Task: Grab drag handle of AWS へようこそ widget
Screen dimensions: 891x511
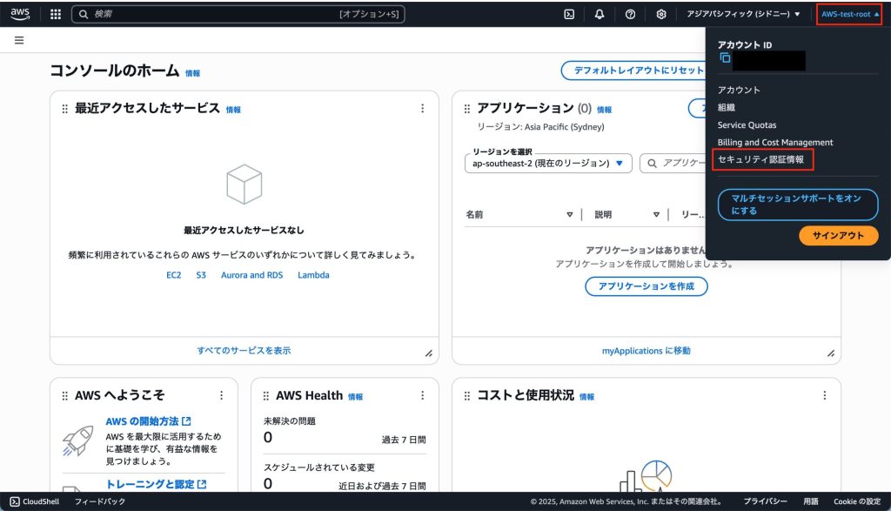Action: (x=64, y=395)
